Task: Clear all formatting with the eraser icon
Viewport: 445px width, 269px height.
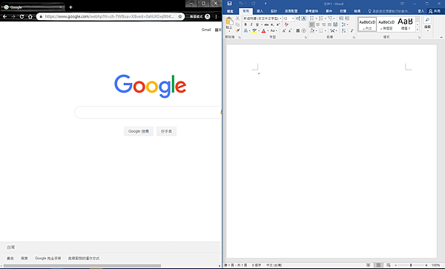Action: [286, 24]
